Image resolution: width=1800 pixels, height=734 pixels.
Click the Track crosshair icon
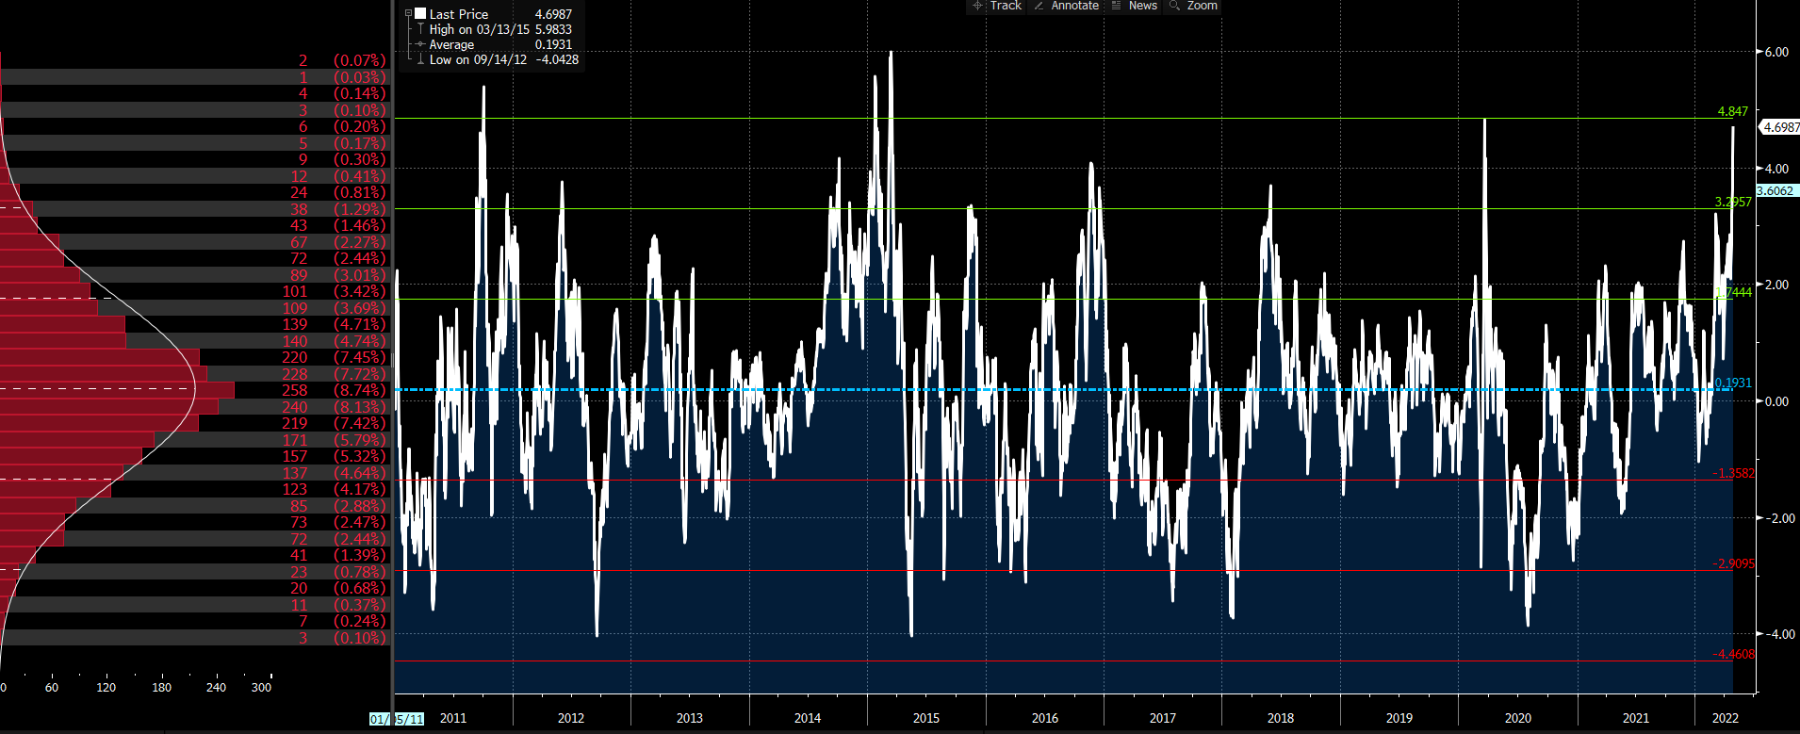pyautogui.click(x=977, y=6)
